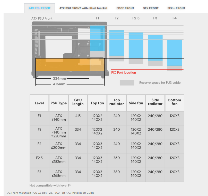Switch to the SFX FRONT tab
This screenshot has height=196, width=208.
tap(151, 8)
